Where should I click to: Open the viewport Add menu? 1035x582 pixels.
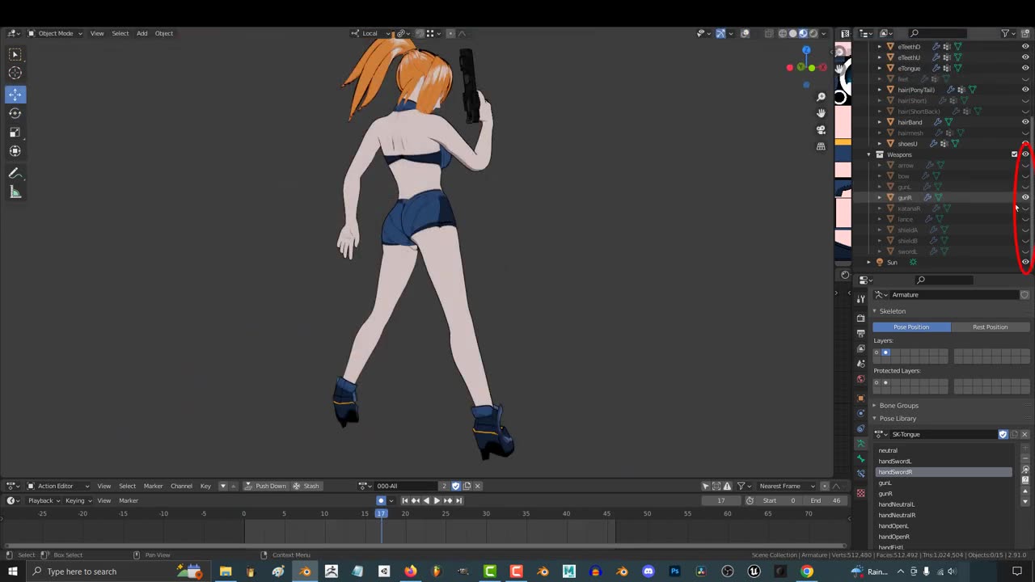tap(142, 33)
